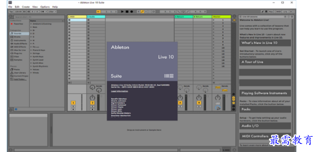Select the A Return track header
The width and height of the screenshot is (316, 152).
click(x=184, y=17)
